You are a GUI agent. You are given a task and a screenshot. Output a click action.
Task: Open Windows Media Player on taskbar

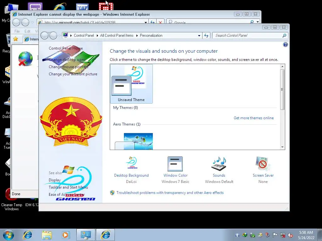pos(66,235)
